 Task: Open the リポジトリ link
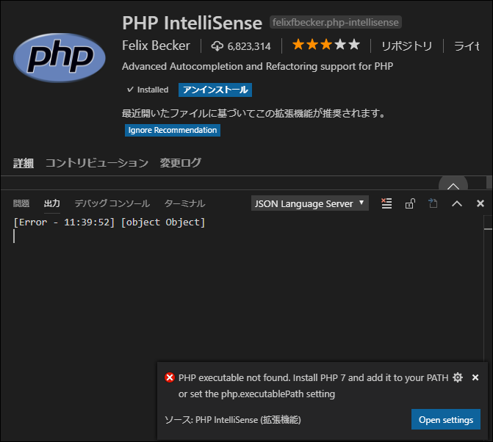pyautogui.click(x=407, y=46)
